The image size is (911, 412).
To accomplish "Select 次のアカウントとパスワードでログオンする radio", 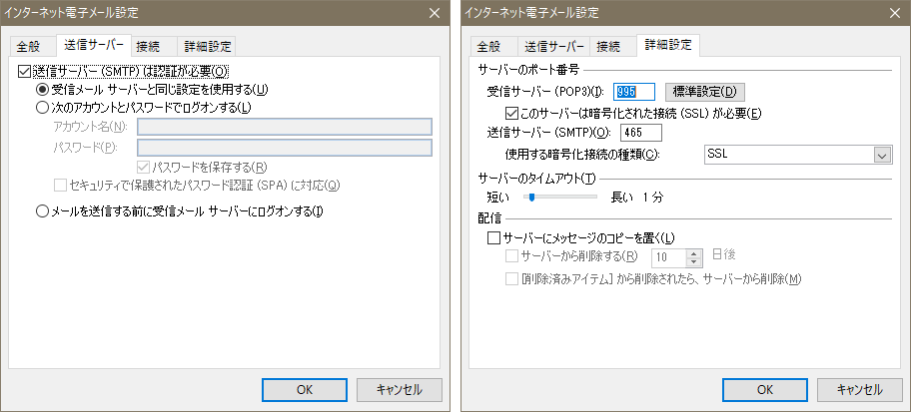I will pyautogui.click(x=42, y=108).
